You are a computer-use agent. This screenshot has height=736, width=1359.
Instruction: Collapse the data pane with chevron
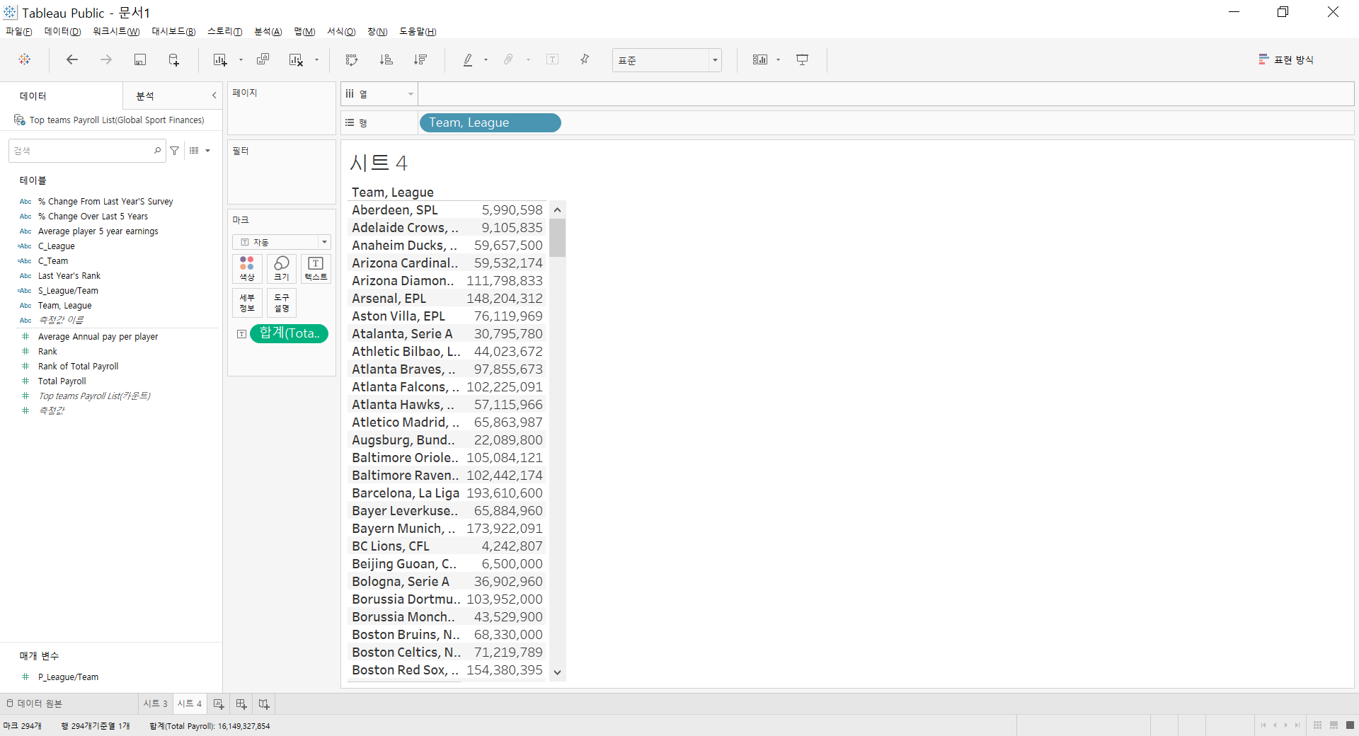214,96
